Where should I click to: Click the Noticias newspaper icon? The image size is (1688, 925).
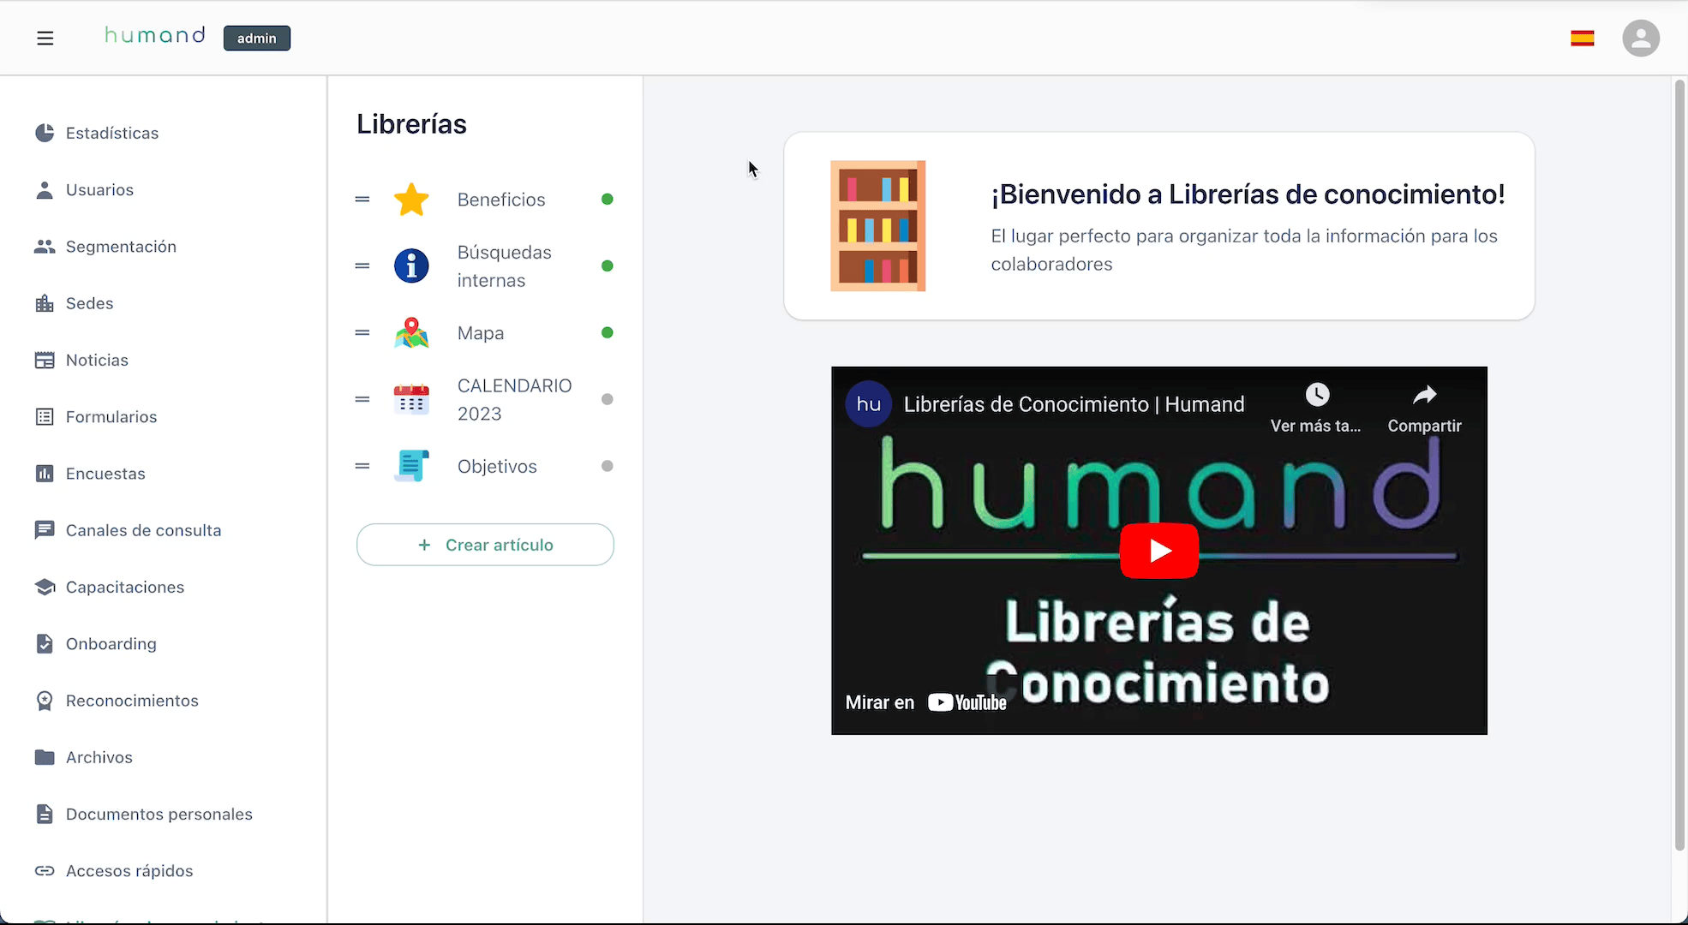coord(45,360)
